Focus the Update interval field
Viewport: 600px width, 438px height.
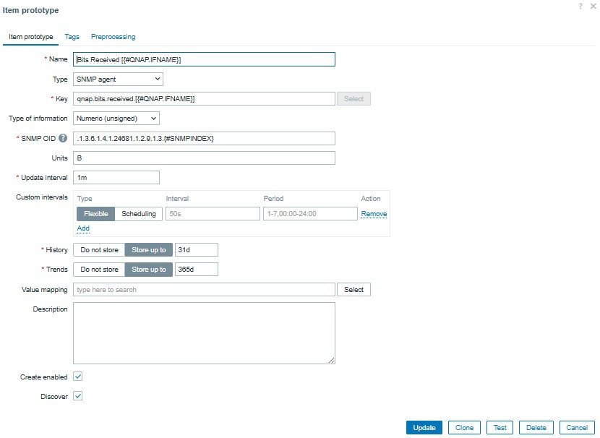click(x=116, y=178)
